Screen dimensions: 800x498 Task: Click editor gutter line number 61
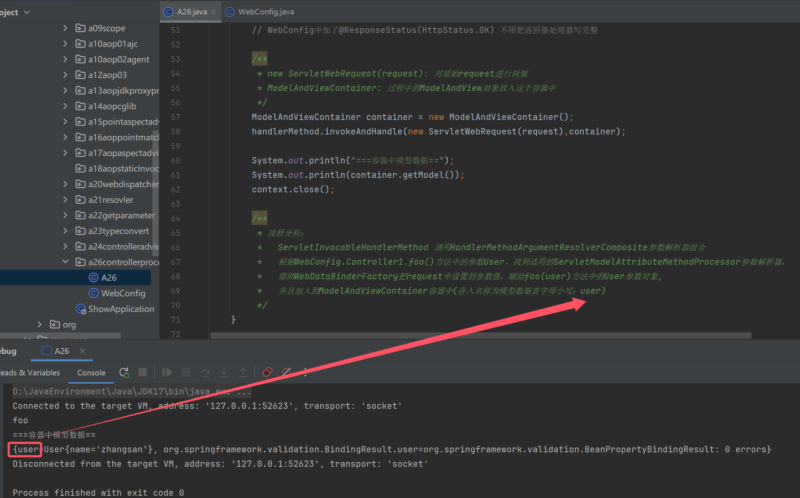click(175, 175)
